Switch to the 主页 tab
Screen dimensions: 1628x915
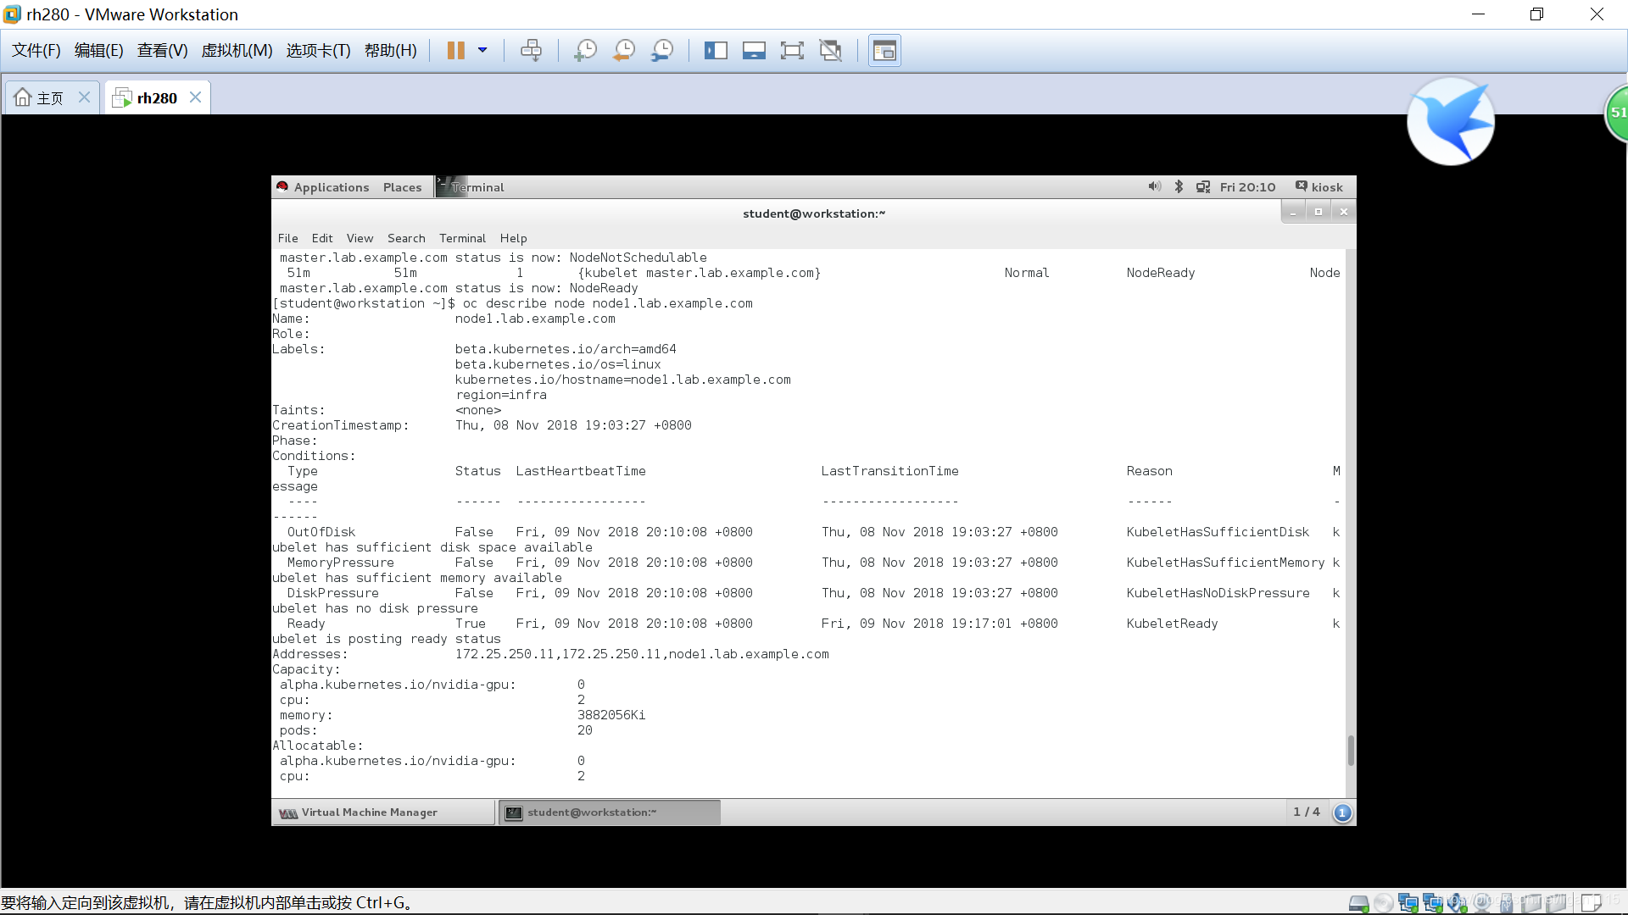(x=48, y=97)
